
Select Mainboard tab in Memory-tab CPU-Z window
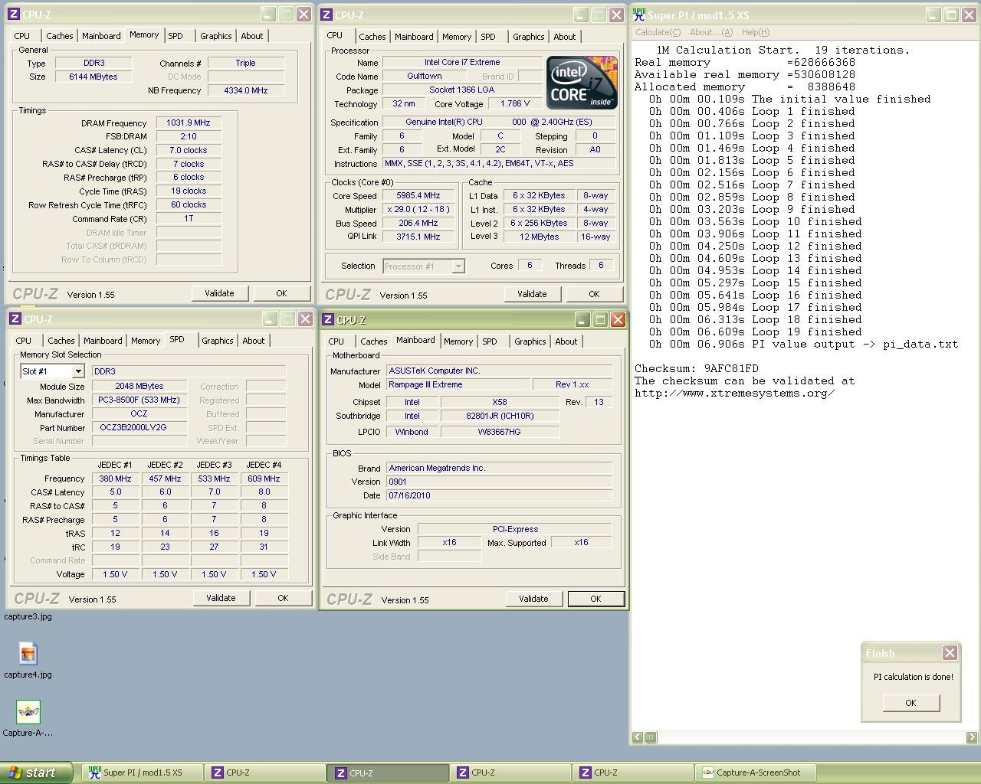101,36
